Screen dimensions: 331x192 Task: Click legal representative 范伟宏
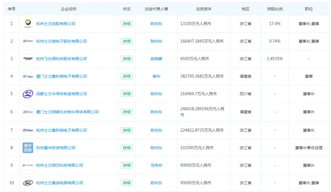point(156,165)
